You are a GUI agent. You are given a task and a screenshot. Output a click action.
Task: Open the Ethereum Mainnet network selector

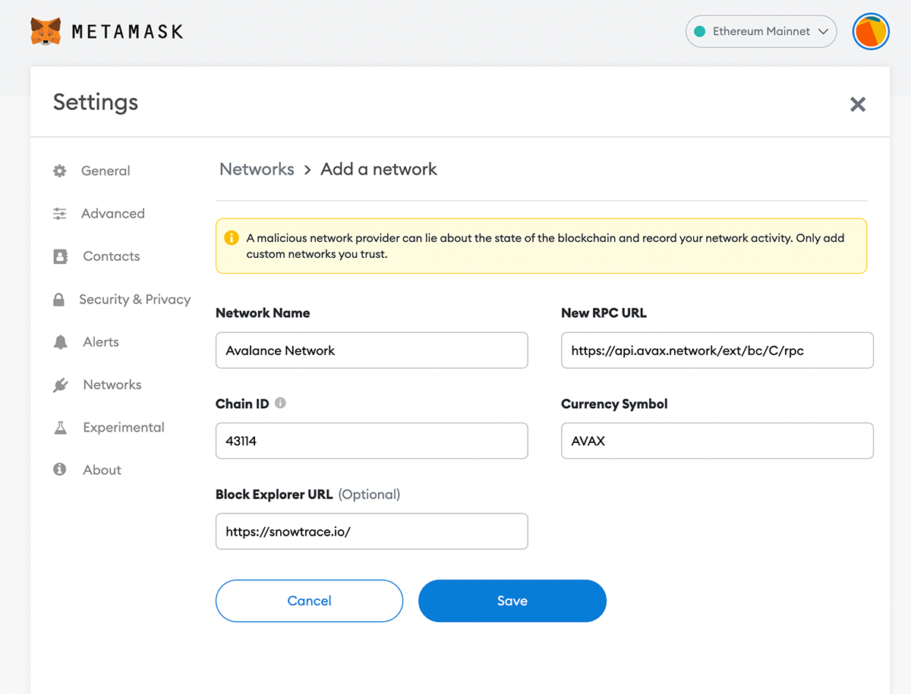[761, 32]
